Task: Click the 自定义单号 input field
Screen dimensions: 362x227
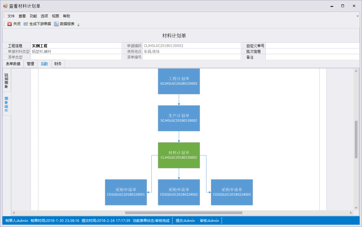Action: pyautogui.click(x=312, y=46)
